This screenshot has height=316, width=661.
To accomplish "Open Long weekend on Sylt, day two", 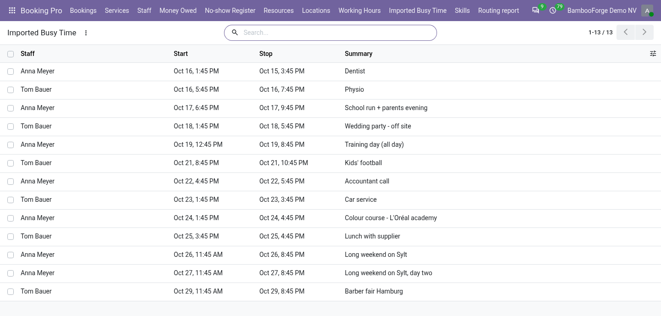I will pos(388,273).
